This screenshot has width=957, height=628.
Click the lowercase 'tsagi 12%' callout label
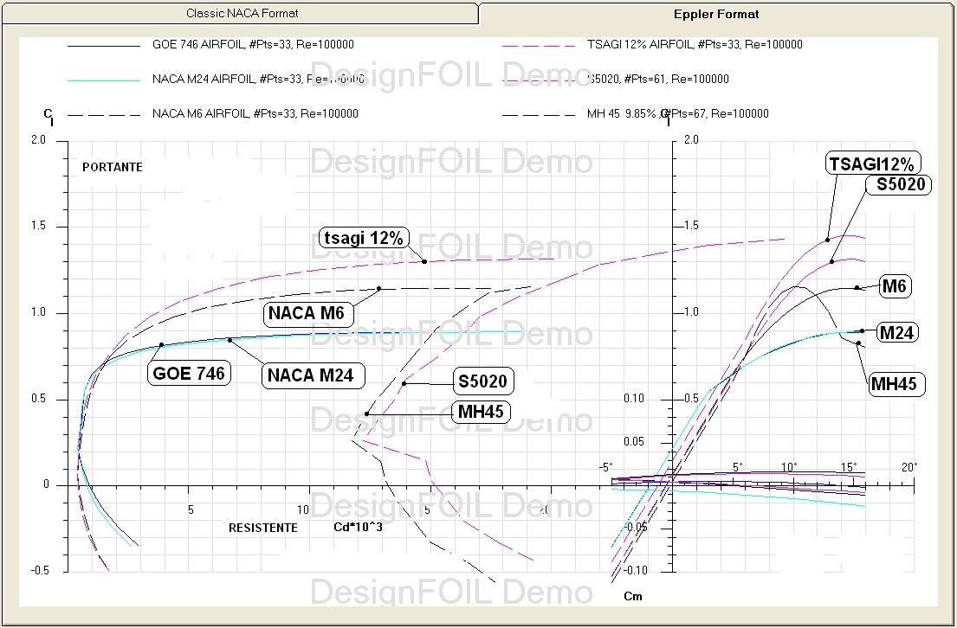[363, 238]
